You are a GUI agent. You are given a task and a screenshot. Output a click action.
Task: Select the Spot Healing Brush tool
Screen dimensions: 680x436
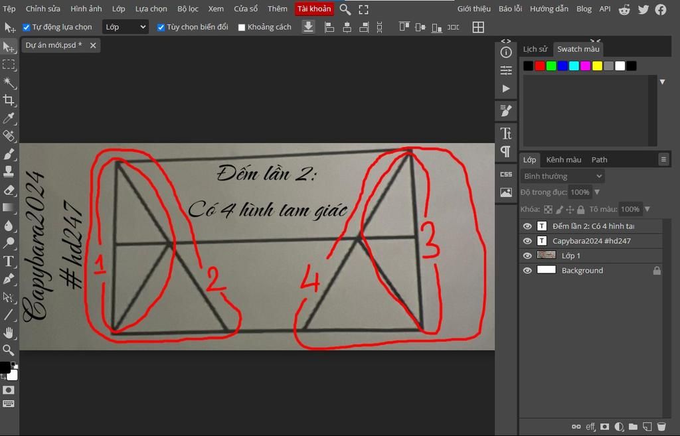pyautogui.click(x=8, y=135)
